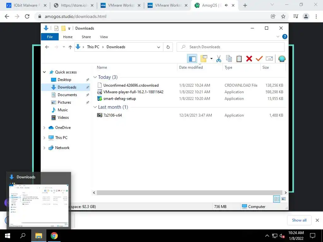Click the blue shell globe icon

(282, 59)
